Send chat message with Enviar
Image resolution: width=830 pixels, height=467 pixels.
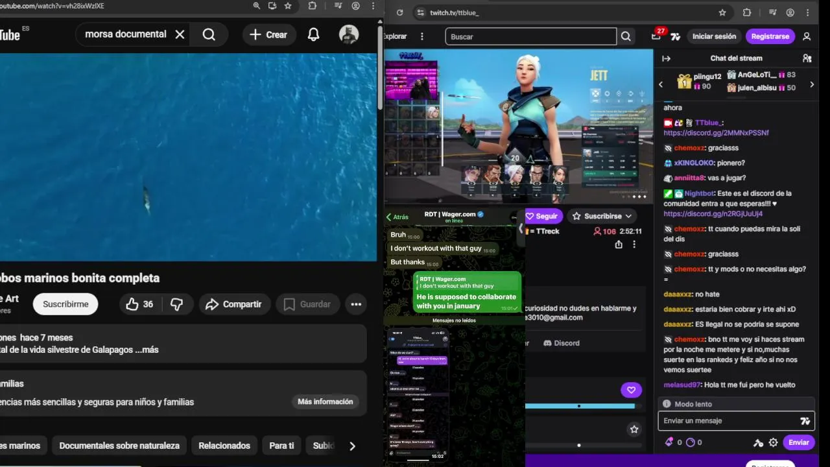point(798,442)
